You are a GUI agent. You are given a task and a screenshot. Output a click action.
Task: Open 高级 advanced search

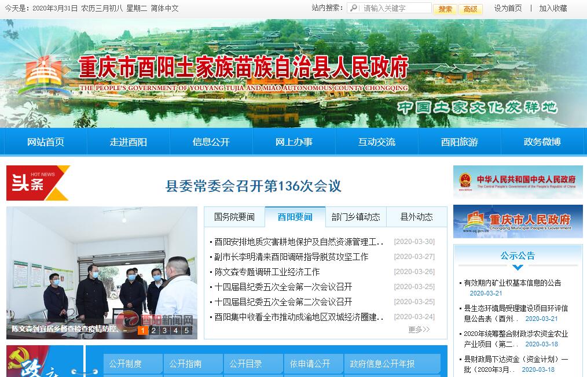pyautogui.click(x=470, y=9)
